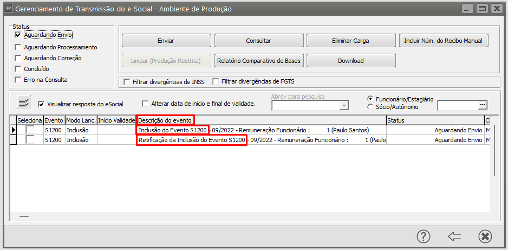Click the back arrow icon
The image size is (508, 250).
[x=454, y=236]
